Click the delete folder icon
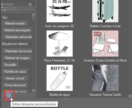Screen dimensions: 132x108 [9, 9]
